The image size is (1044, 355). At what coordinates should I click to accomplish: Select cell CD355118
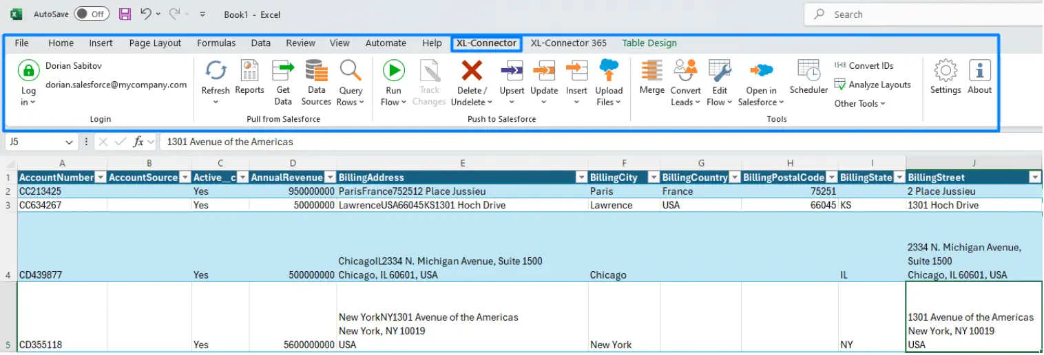coord(62,317)
